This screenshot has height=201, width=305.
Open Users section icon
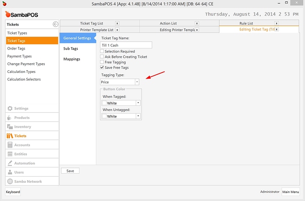(10, 172)
